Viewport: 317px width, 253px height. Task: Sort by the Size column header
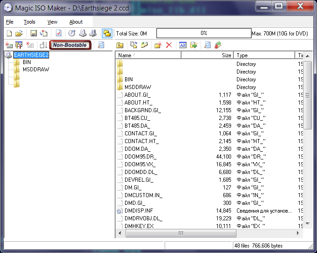(207, 55)
